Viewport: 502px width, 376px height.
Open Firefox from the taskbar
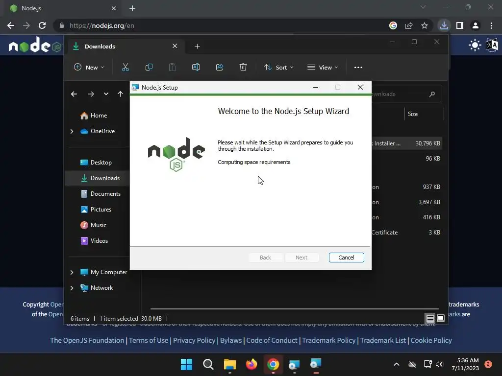click(x=251, y=364)
